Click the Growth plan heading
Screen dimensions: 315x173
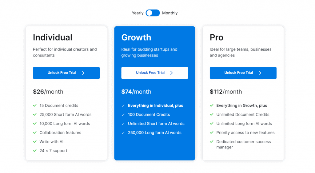click(136, 37)
